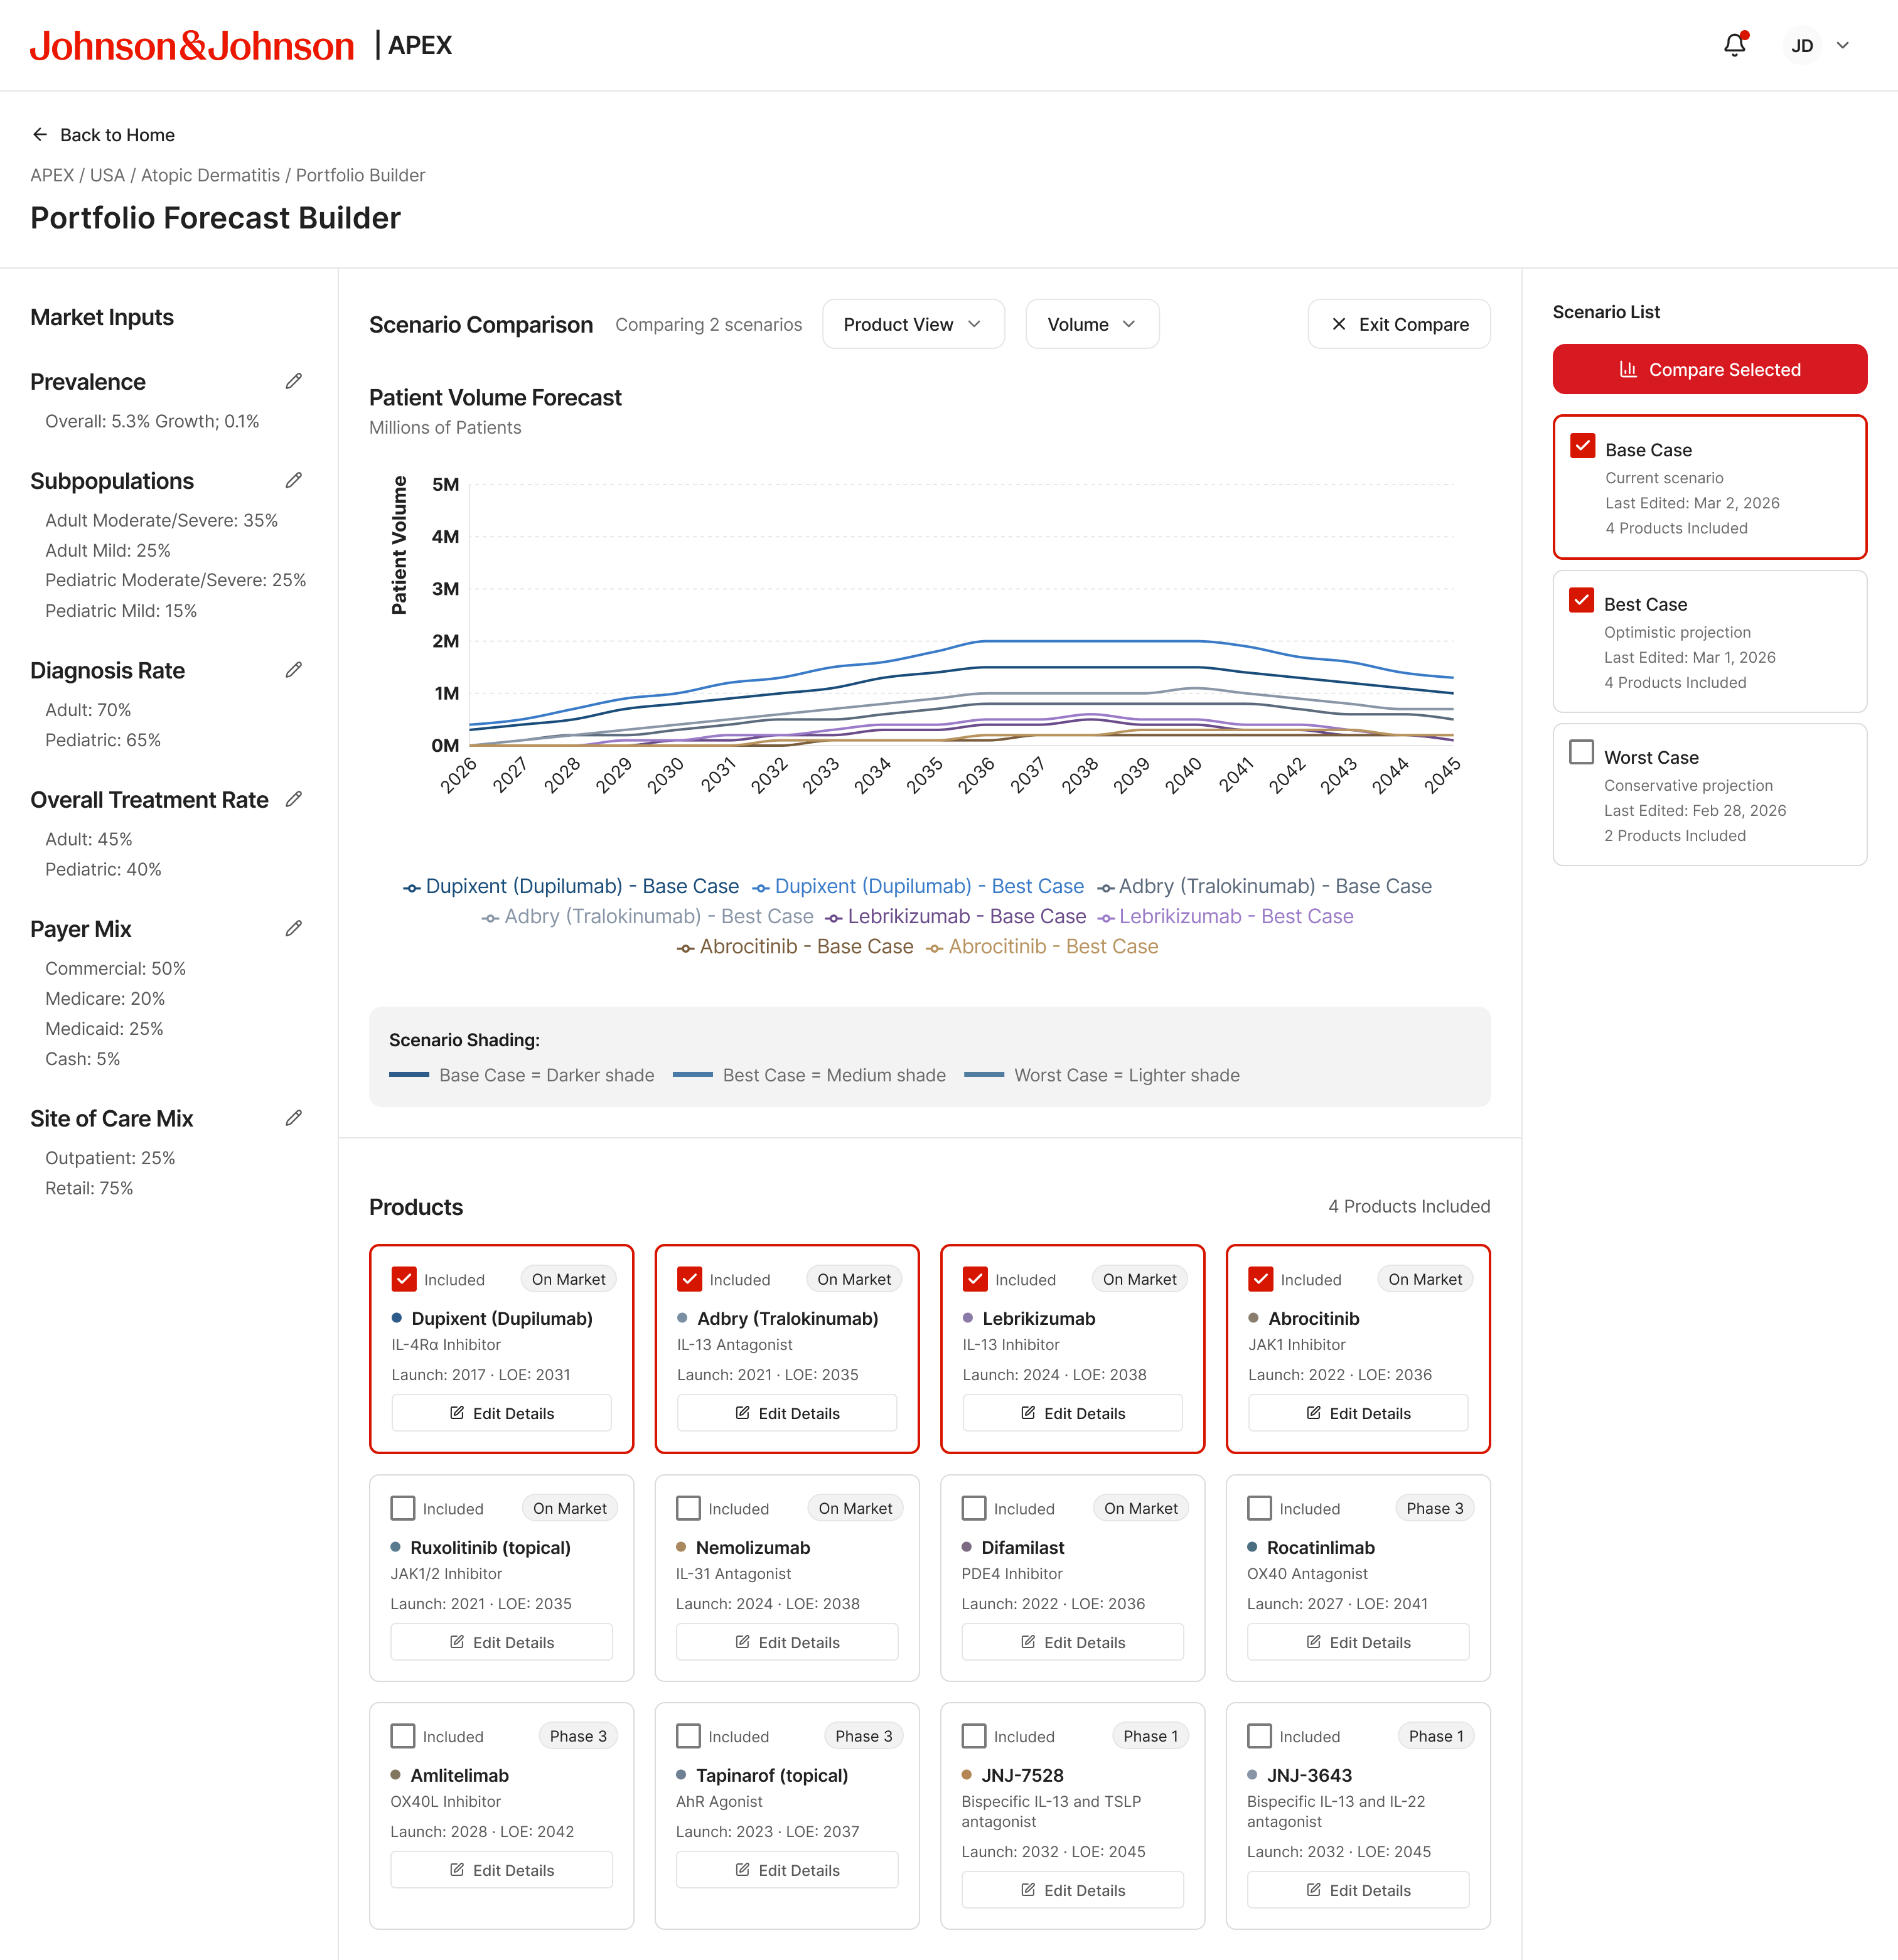Edit Details for JNJ-3643
Image resolution: width=1898 pixels, height=1960 pixels.
click(x=1358, y=1890)
